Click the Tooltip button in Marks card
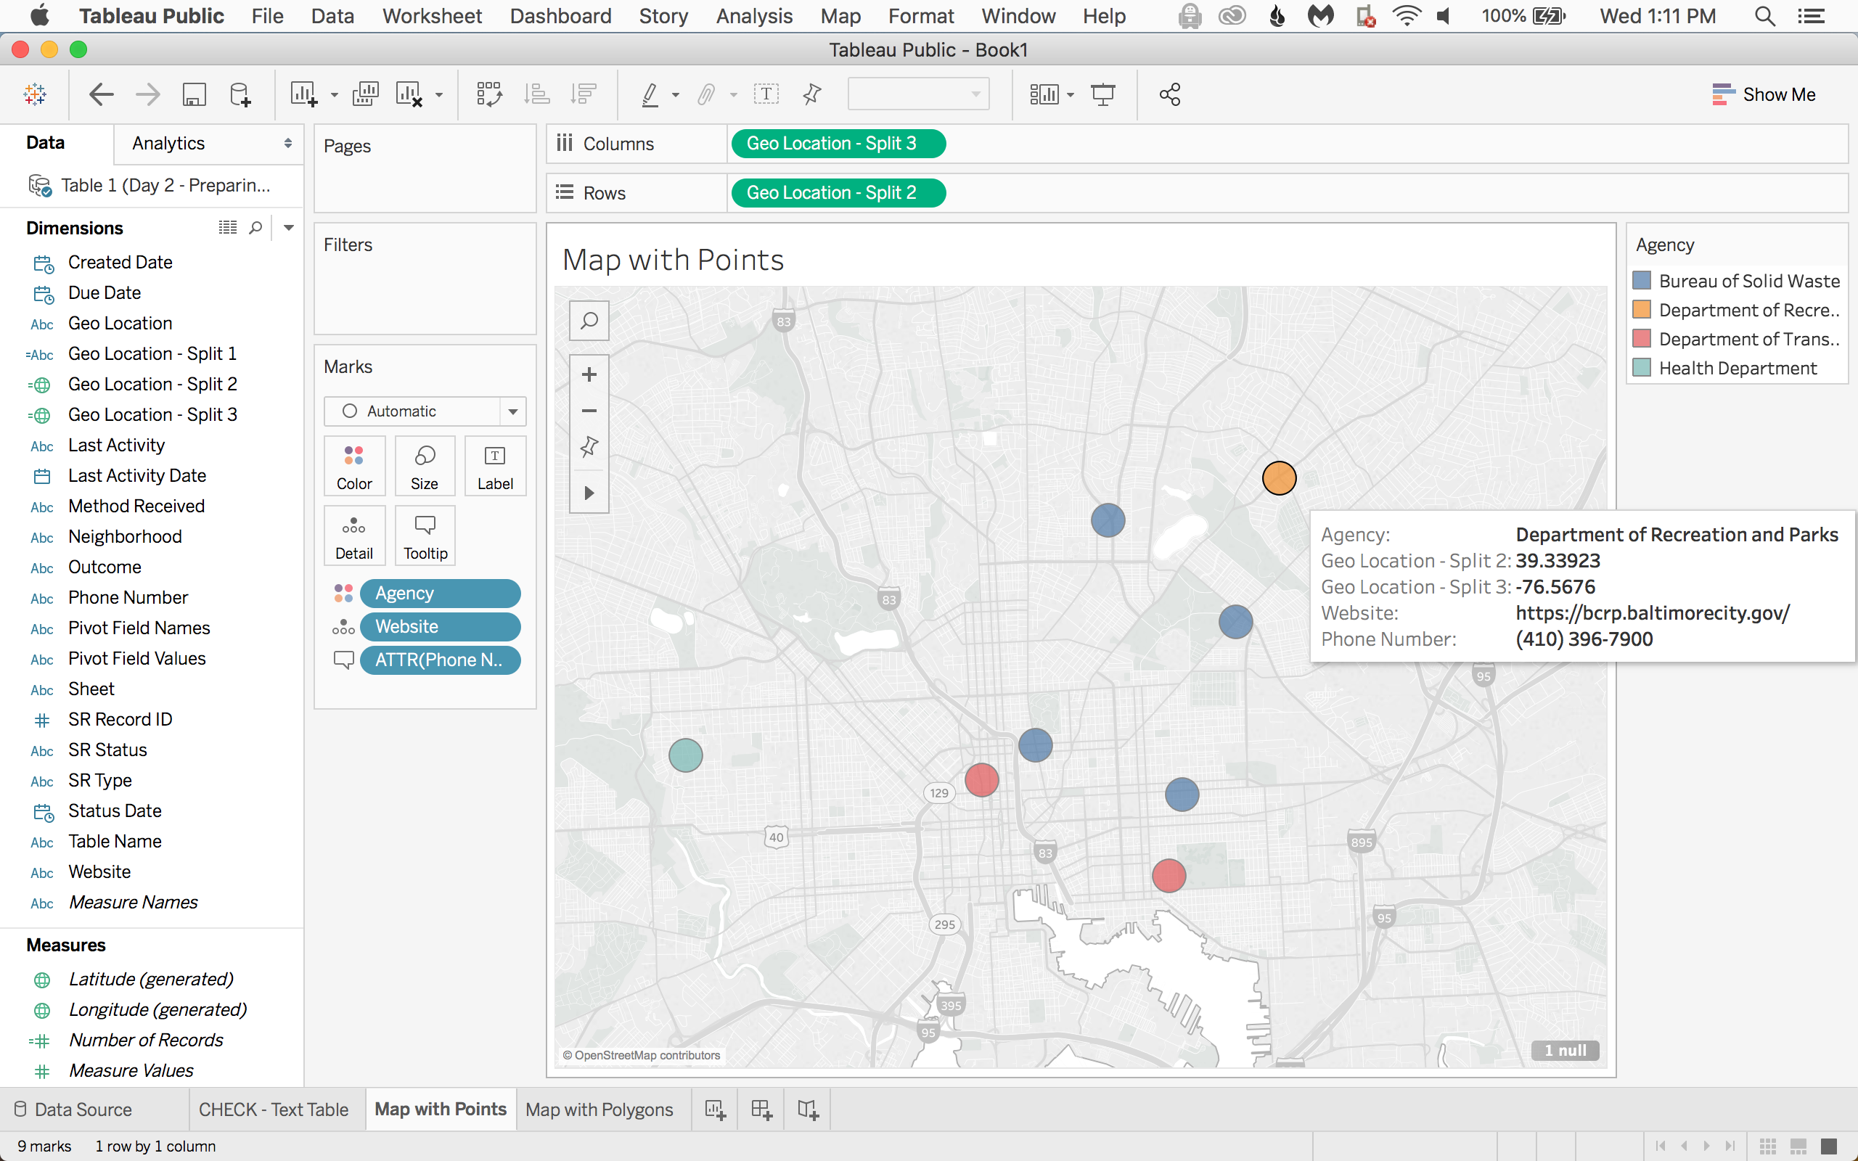The width and height of the screenshot is (1858, 1161). tap(425, 536)
